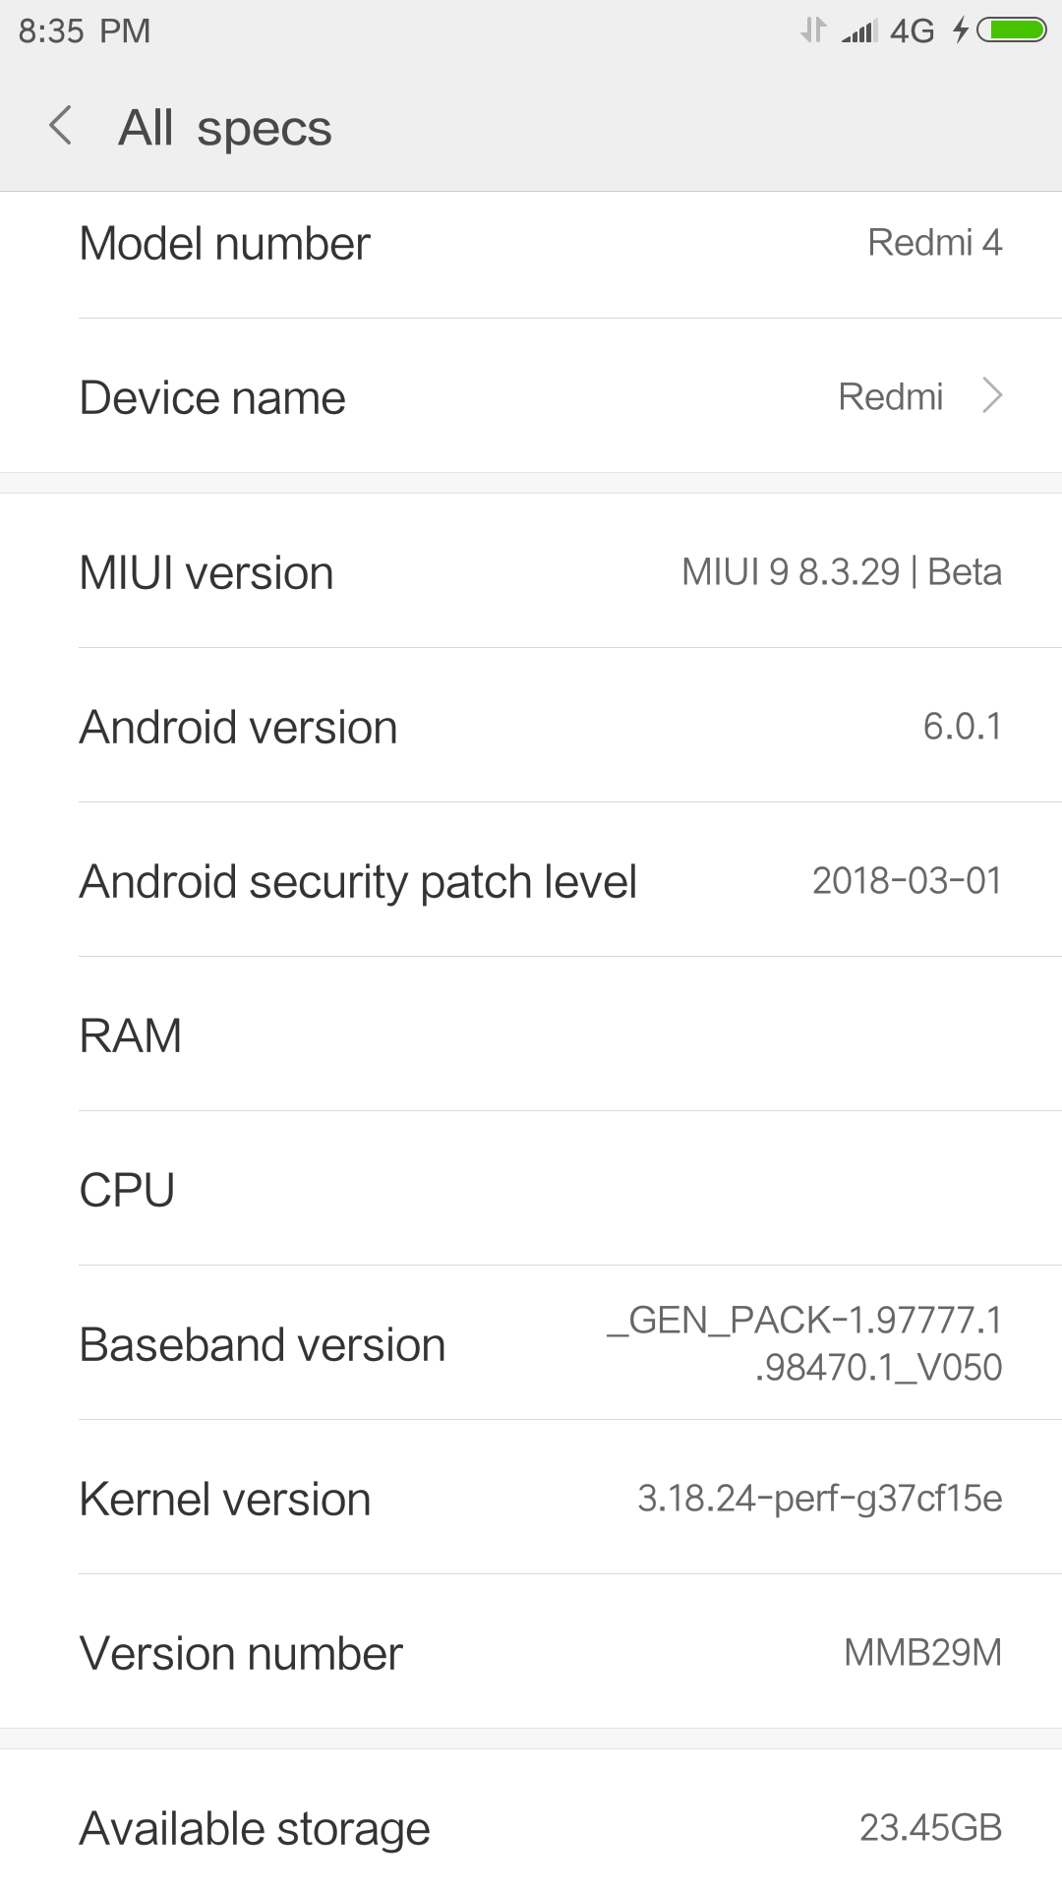The height and width of the screenshot is (1888, 1062).
Task: Tap the 8:35 PM clock
Action: click(85, 31)
